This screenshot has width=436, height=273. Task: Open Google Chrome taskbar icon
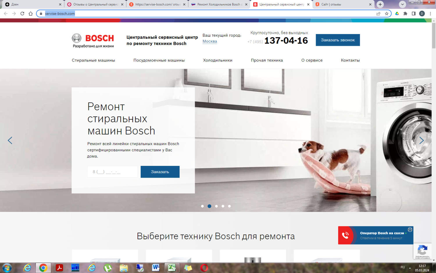43,268
